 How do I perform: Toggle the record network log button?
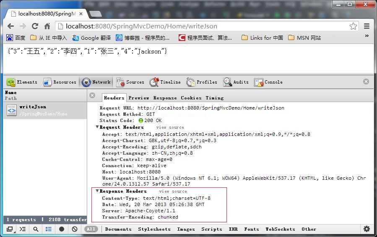(62, 229)
